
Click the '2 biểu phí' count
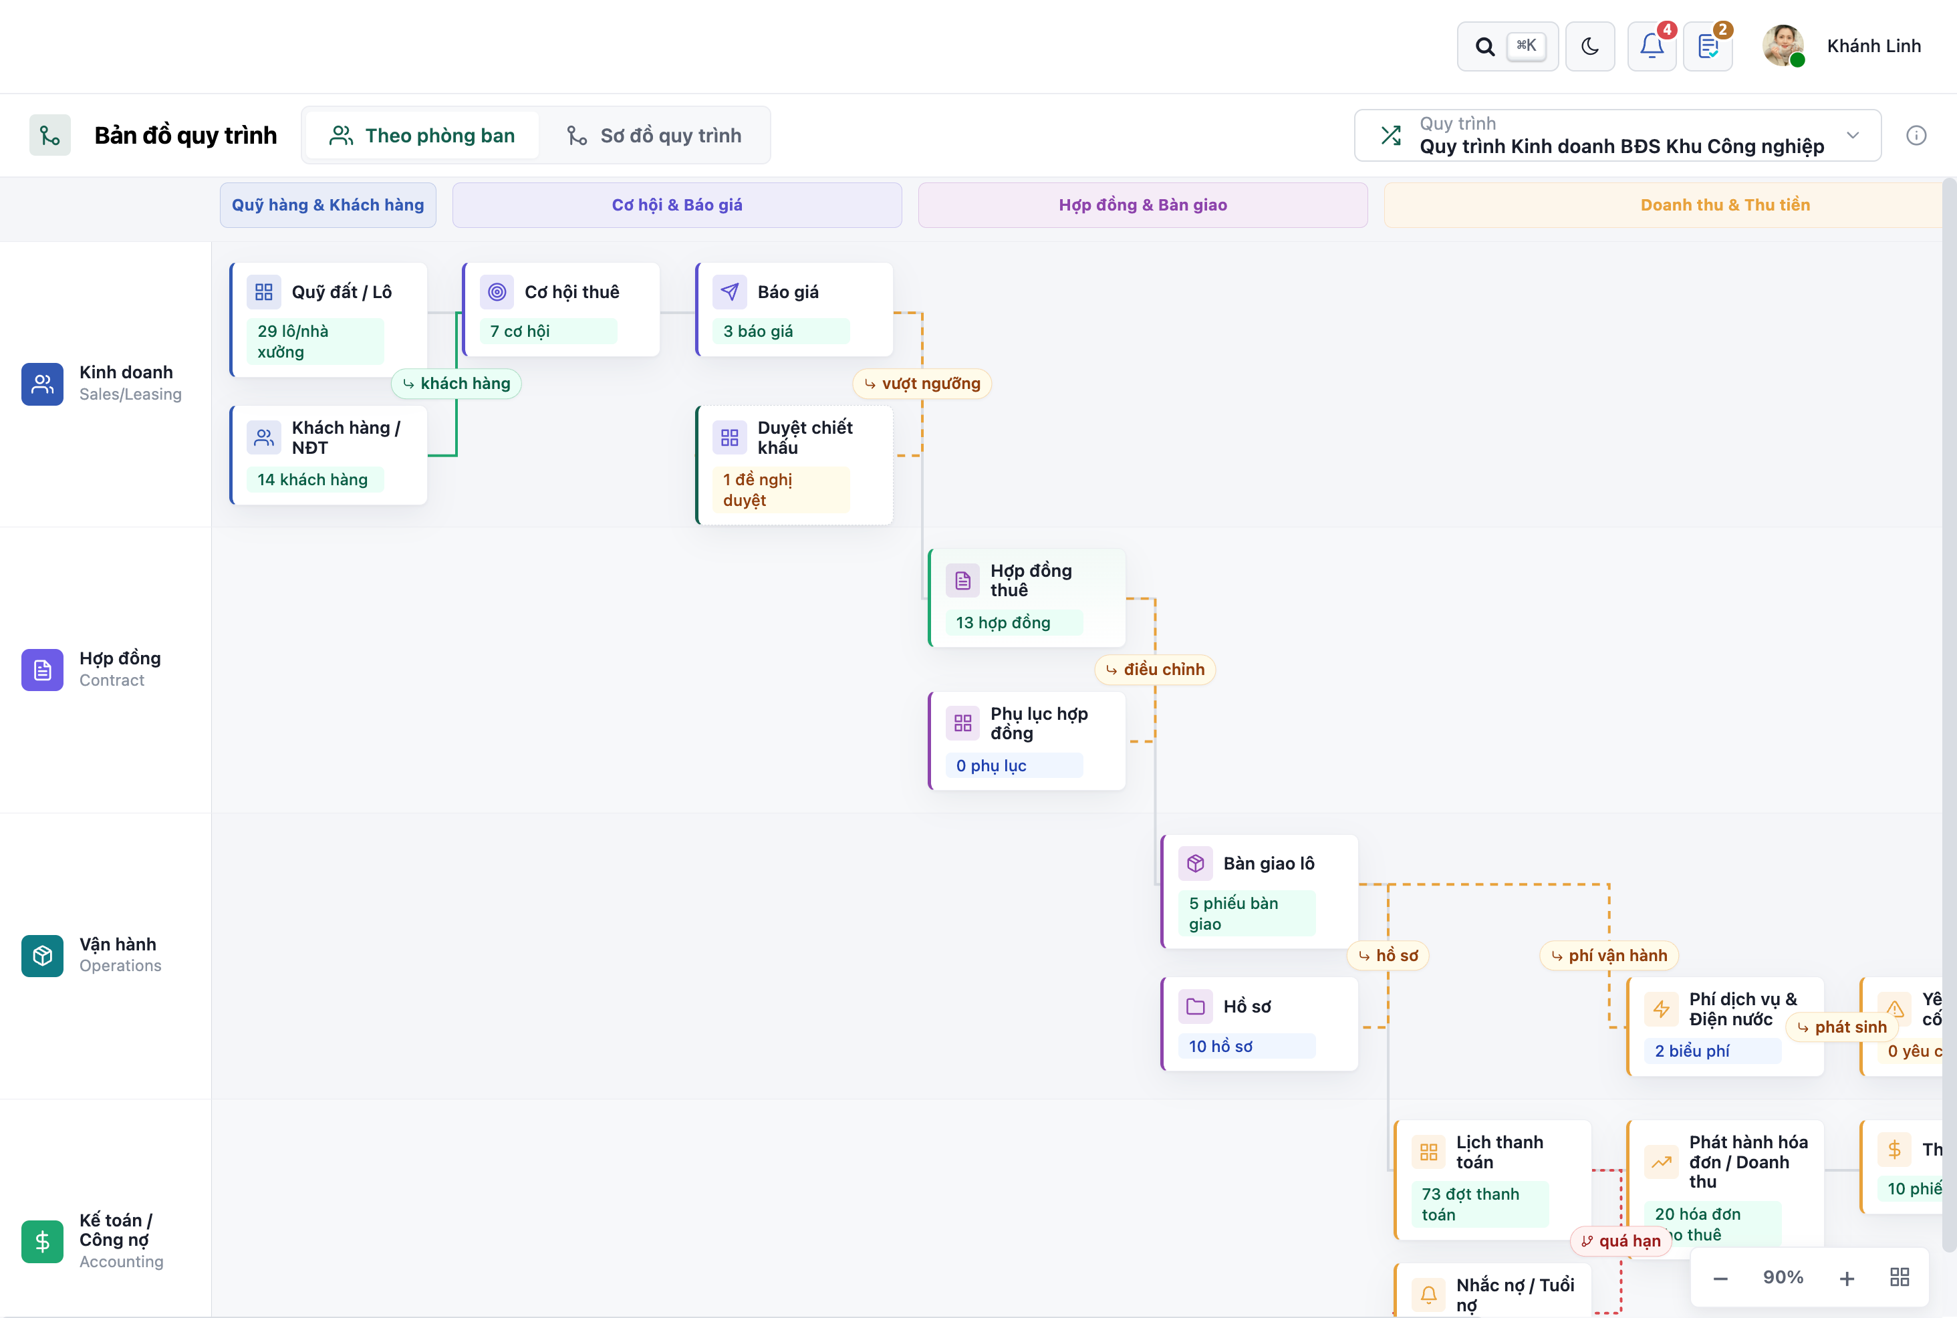(1712, 1051)
